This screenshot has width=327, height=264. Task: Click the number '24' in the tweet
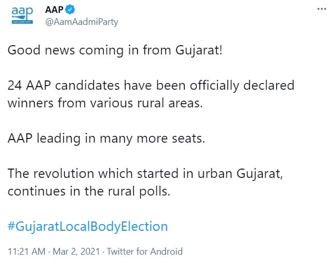[x=15, y=86]
